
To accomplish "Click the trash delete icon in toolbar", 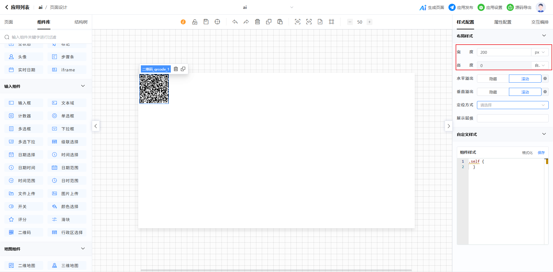I will (x=257, y=22).
